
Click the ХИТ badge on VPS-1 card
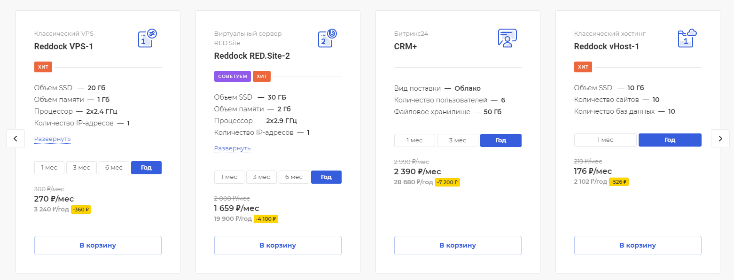43,67
